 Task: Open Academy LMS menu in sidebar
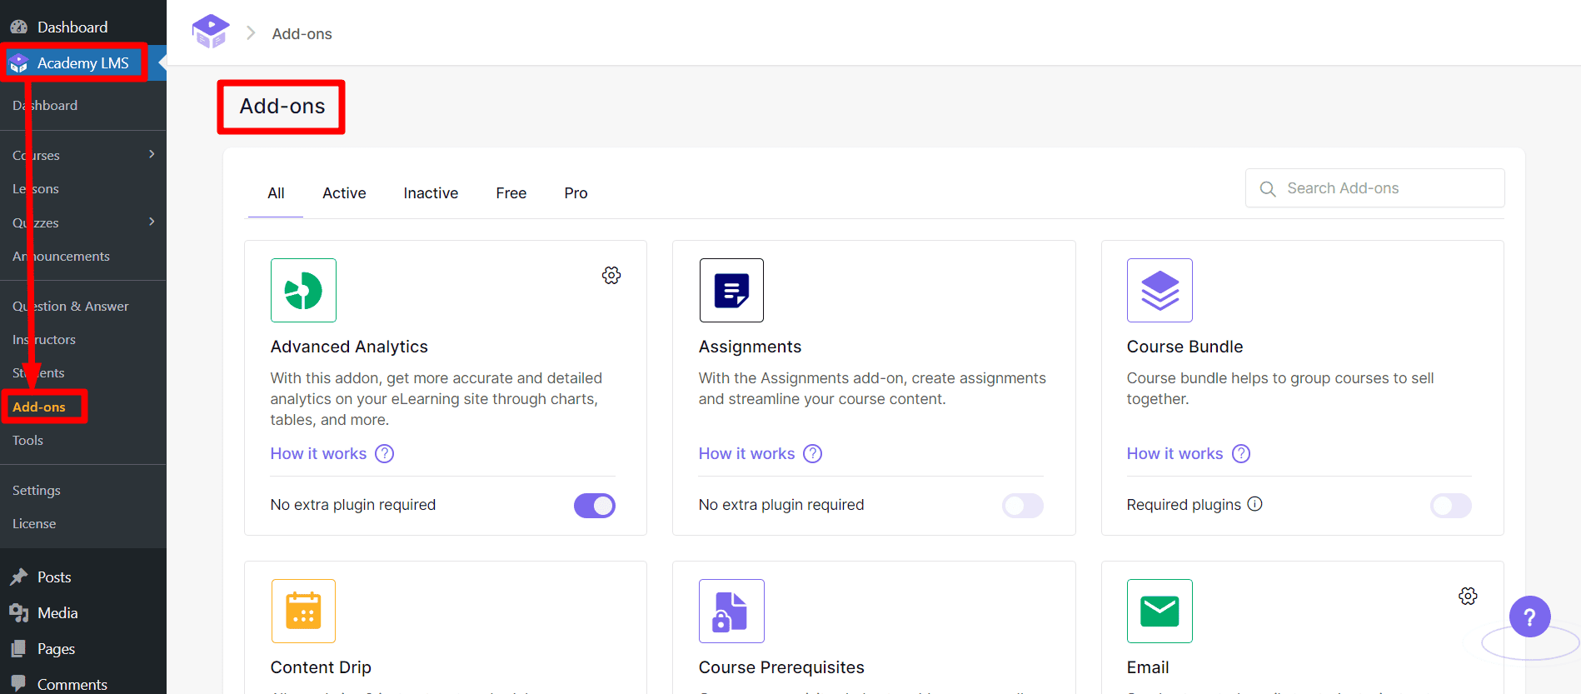point(83,63)
